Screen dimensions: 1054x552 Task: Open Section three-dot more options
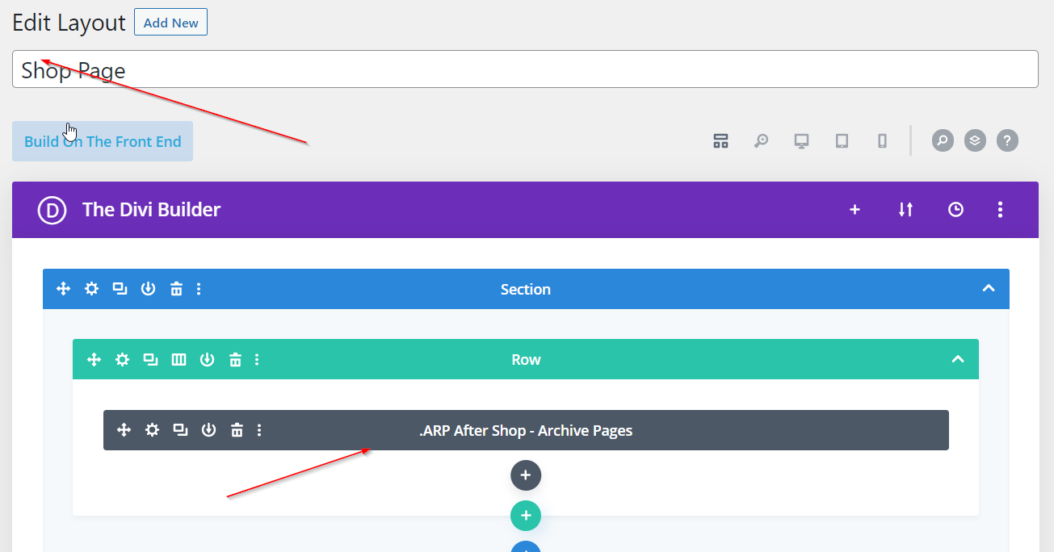199,289
